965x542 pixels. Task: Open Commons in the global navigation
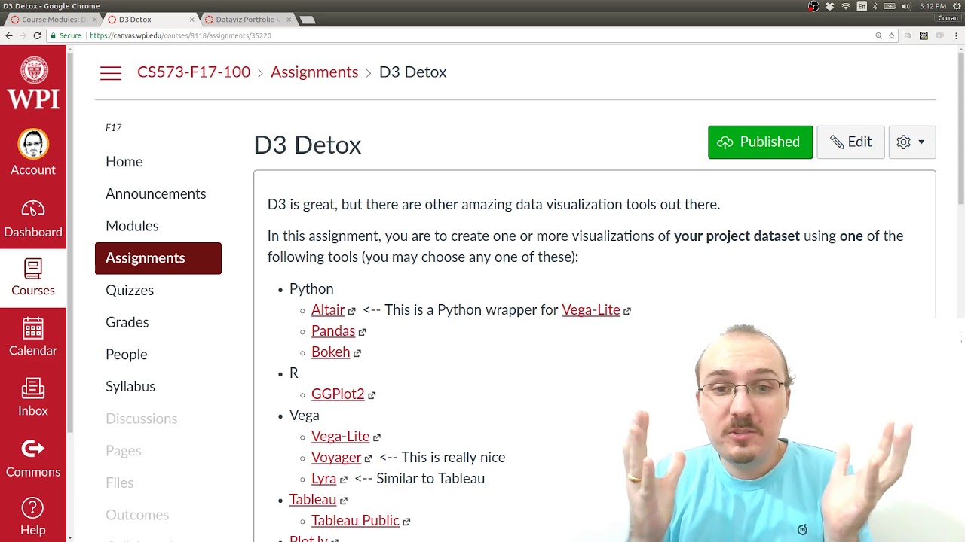33,458
